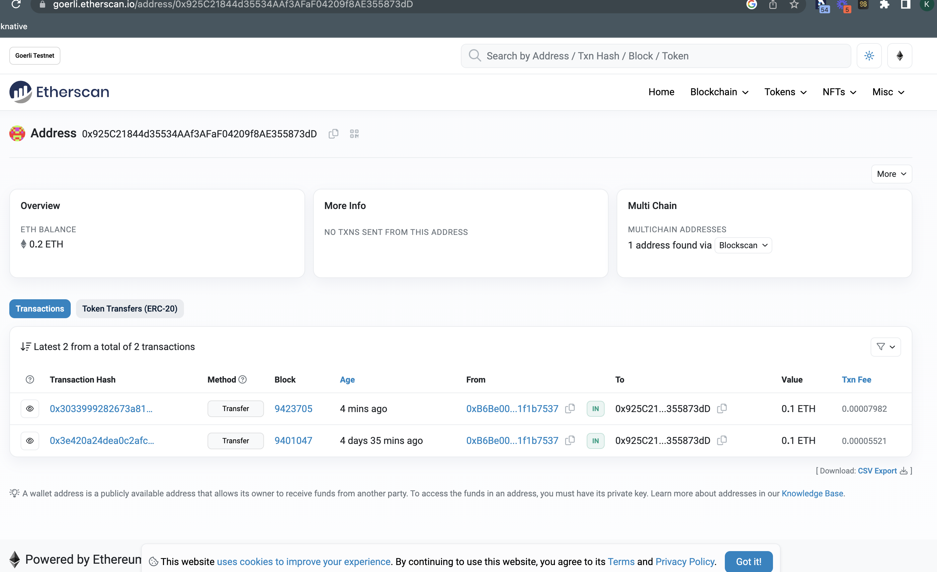Open the Blockscan multichain dropdown

[x=743, y=245]
